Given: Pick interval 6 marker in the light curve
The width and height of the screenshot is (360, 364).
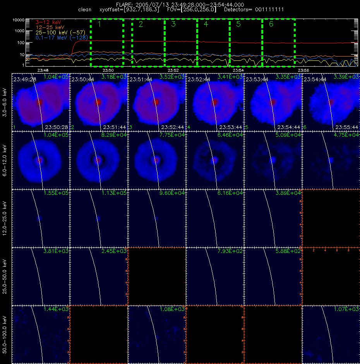Looking at the screenshot, I should (271, 24).
